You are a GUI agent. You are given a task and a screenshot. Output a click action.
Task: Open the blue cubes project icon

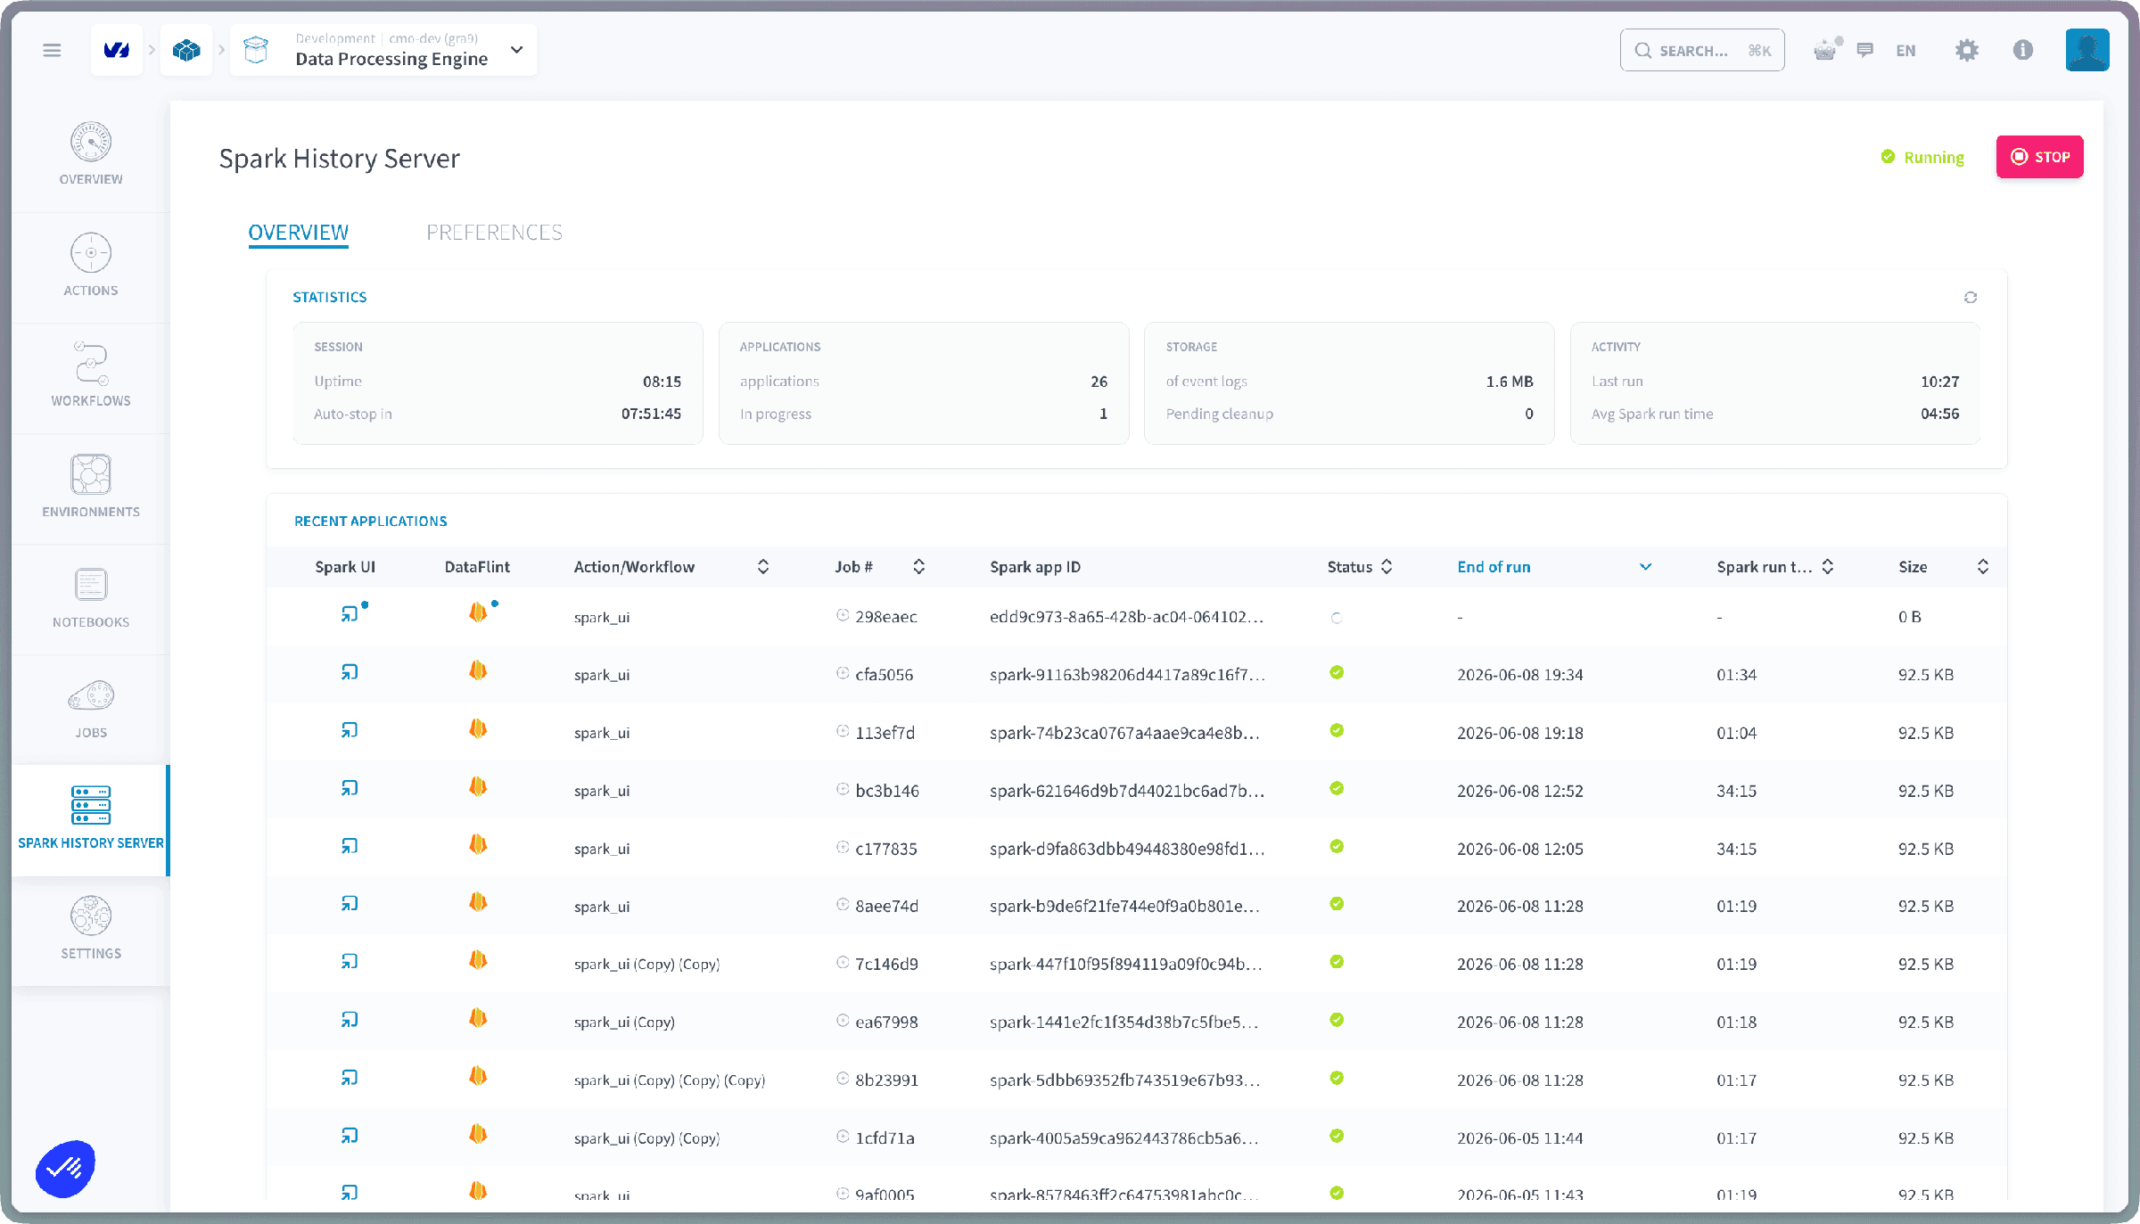[186, 50]
